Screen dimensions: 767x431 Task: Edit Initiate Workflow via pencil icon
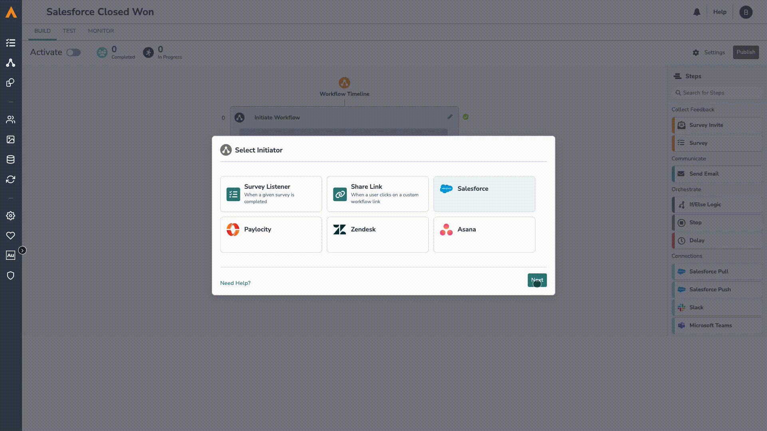coord(450,117)
